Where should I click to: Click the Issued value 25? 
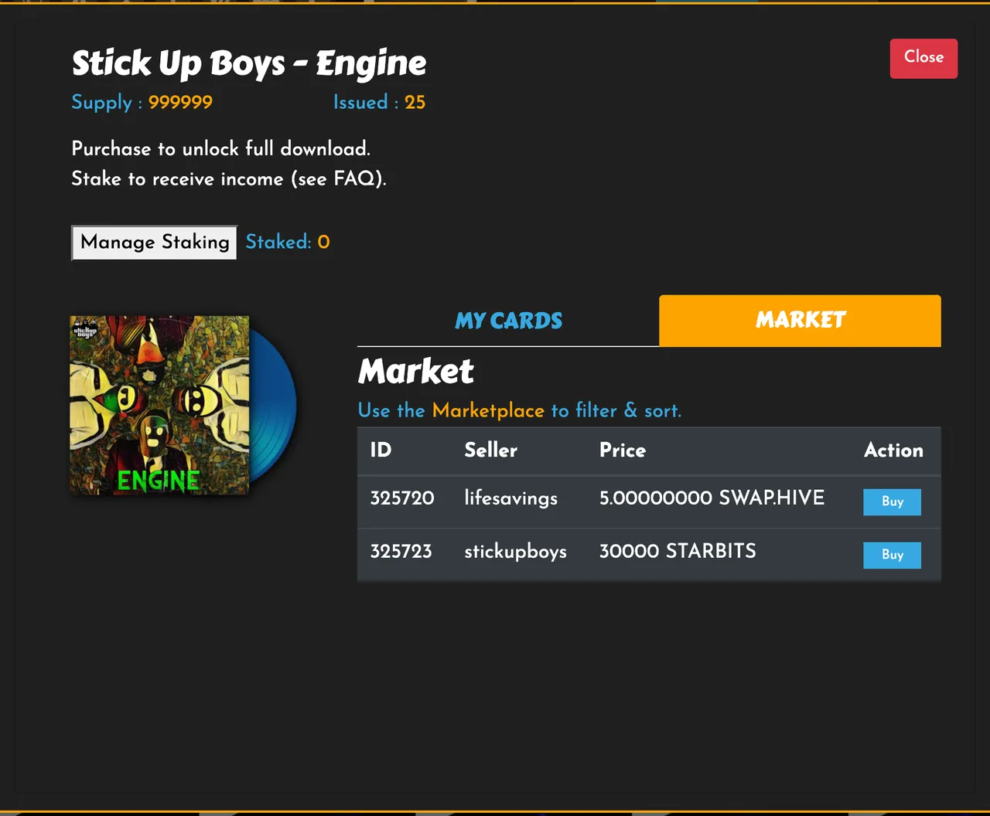click(415, 103)
